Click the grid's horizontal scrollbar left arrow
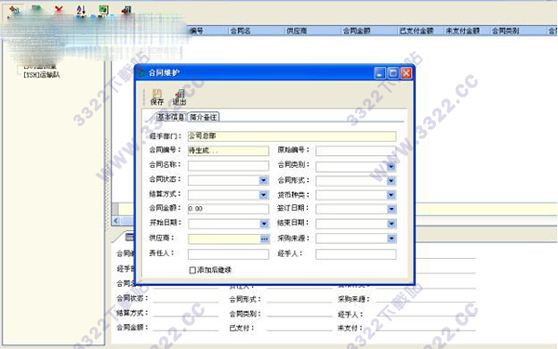558x349 pixels. (x=116, y=221)
